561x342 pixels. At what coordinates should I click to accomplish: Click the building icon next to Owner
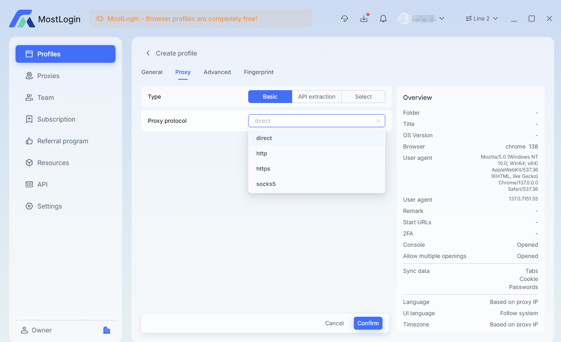(106, 330)
